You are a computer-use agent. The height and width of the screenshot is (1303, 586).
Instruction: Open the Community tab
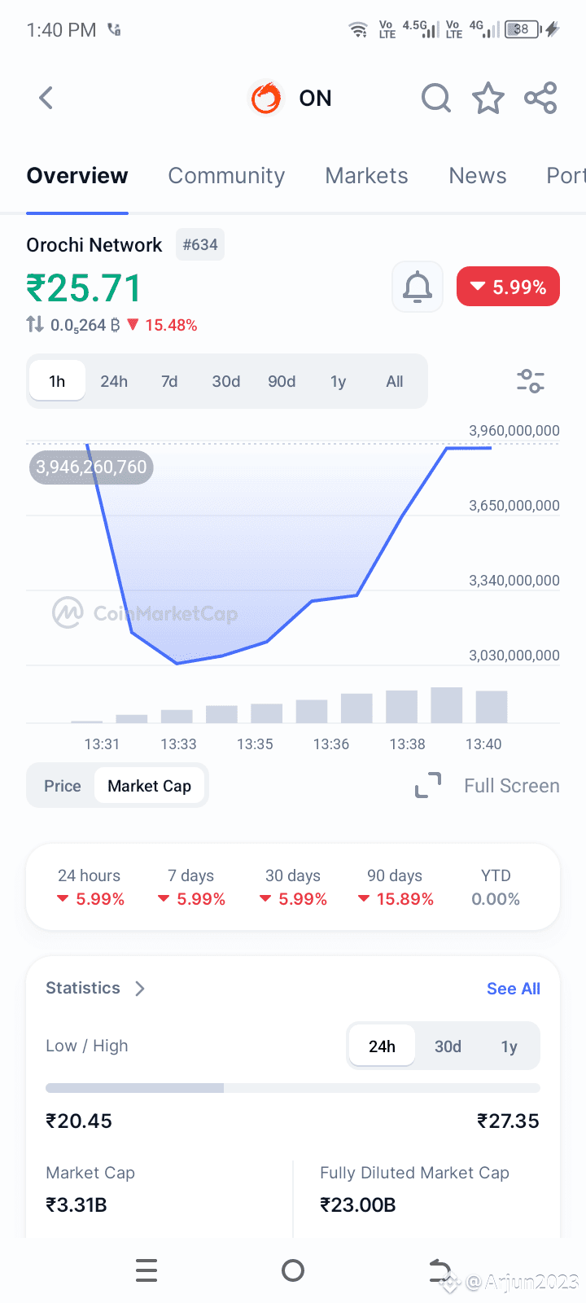pos(226,176)
